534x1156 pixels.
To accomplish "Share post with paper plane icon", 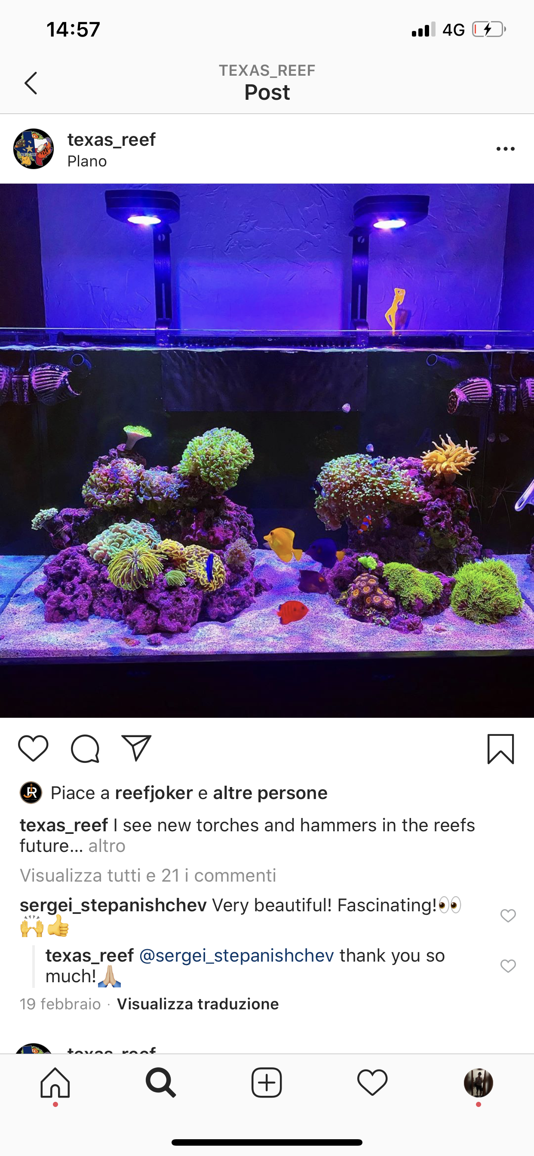I will (136, 747).
